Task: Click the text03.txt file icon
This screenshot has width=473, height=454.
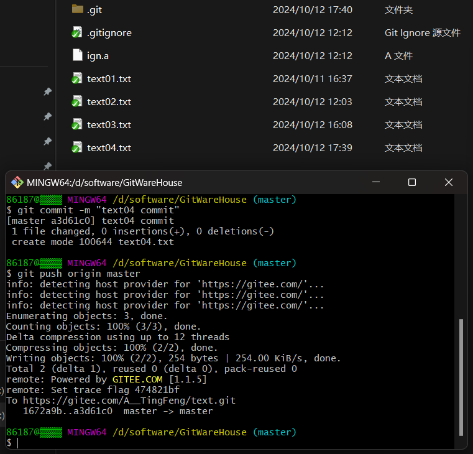Action: [77, 124]
